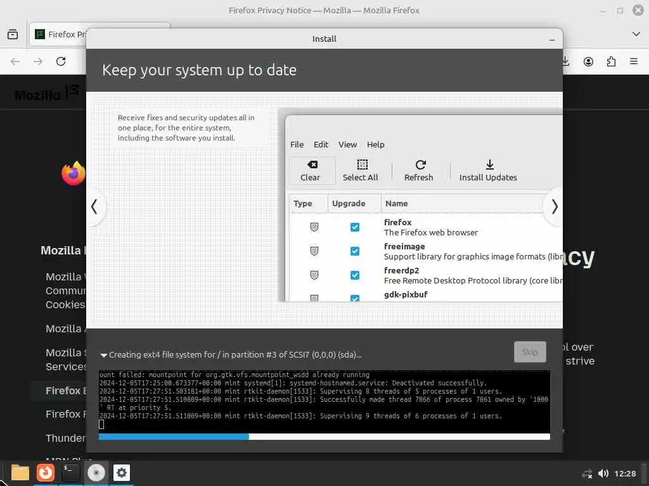
Task: Open the Thunderbird link in the sidebar
Action: (66, 438)
